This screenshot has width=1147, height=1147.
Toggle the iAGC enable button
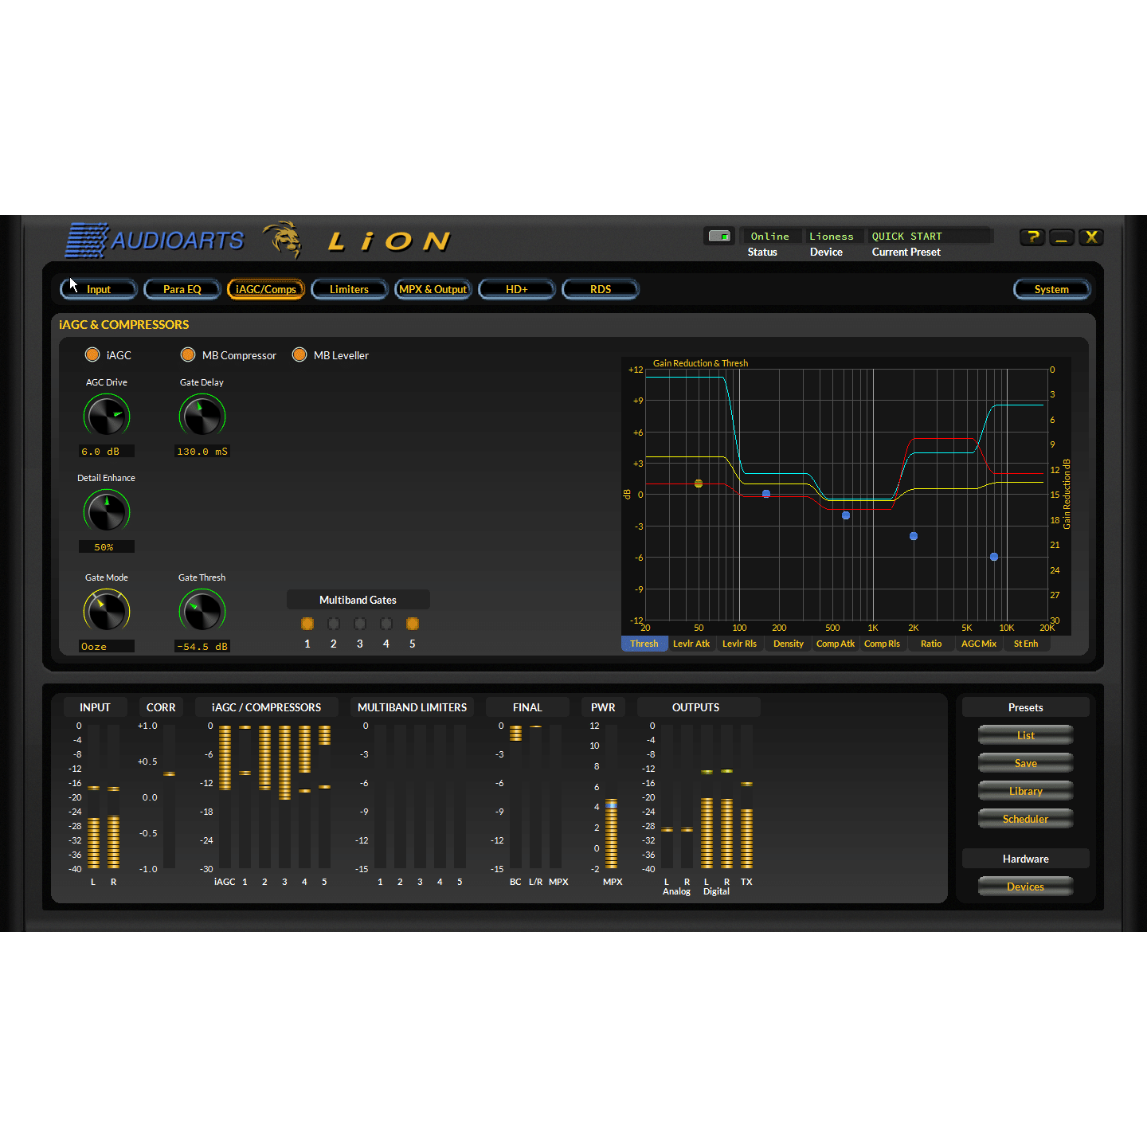(92, 354)
